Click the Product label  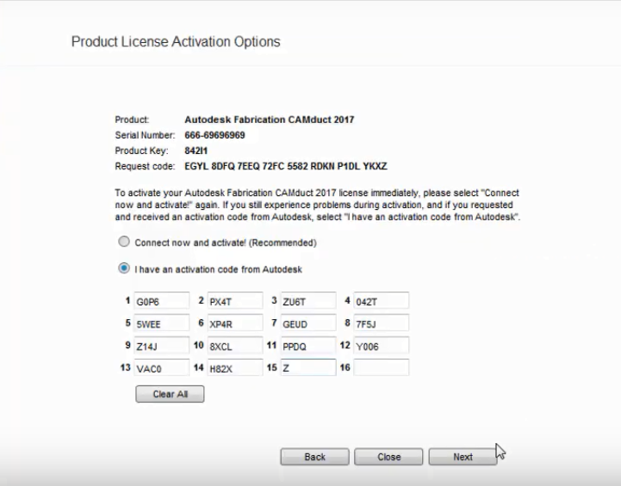pyautogui.click(x=132, y=120)
